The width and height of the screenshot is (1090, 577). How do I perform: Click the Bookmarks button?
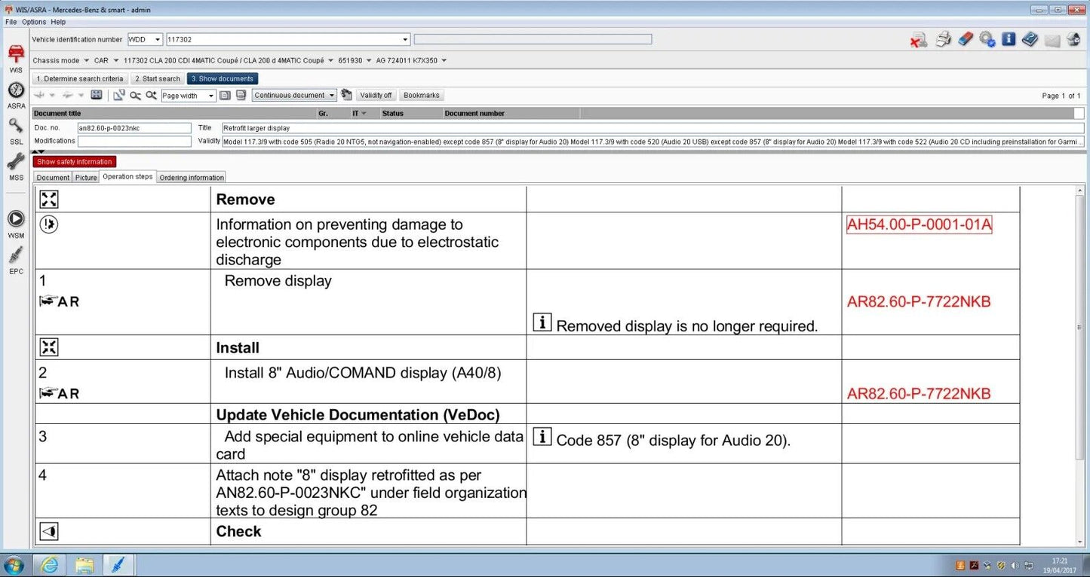(421, 96)
